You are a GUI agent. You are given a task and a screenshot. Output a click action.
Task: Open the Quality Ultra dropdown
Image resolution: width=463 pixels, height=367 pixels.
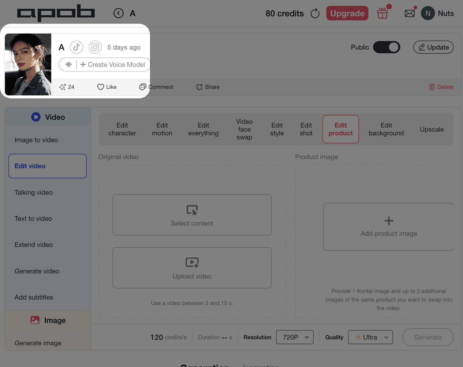tap(370, 337)
